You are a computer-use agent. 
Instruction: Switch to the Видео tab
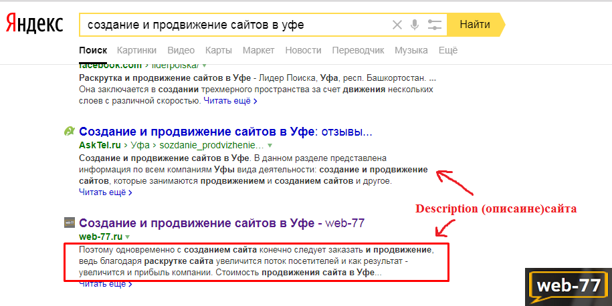(x=181, y=50)
